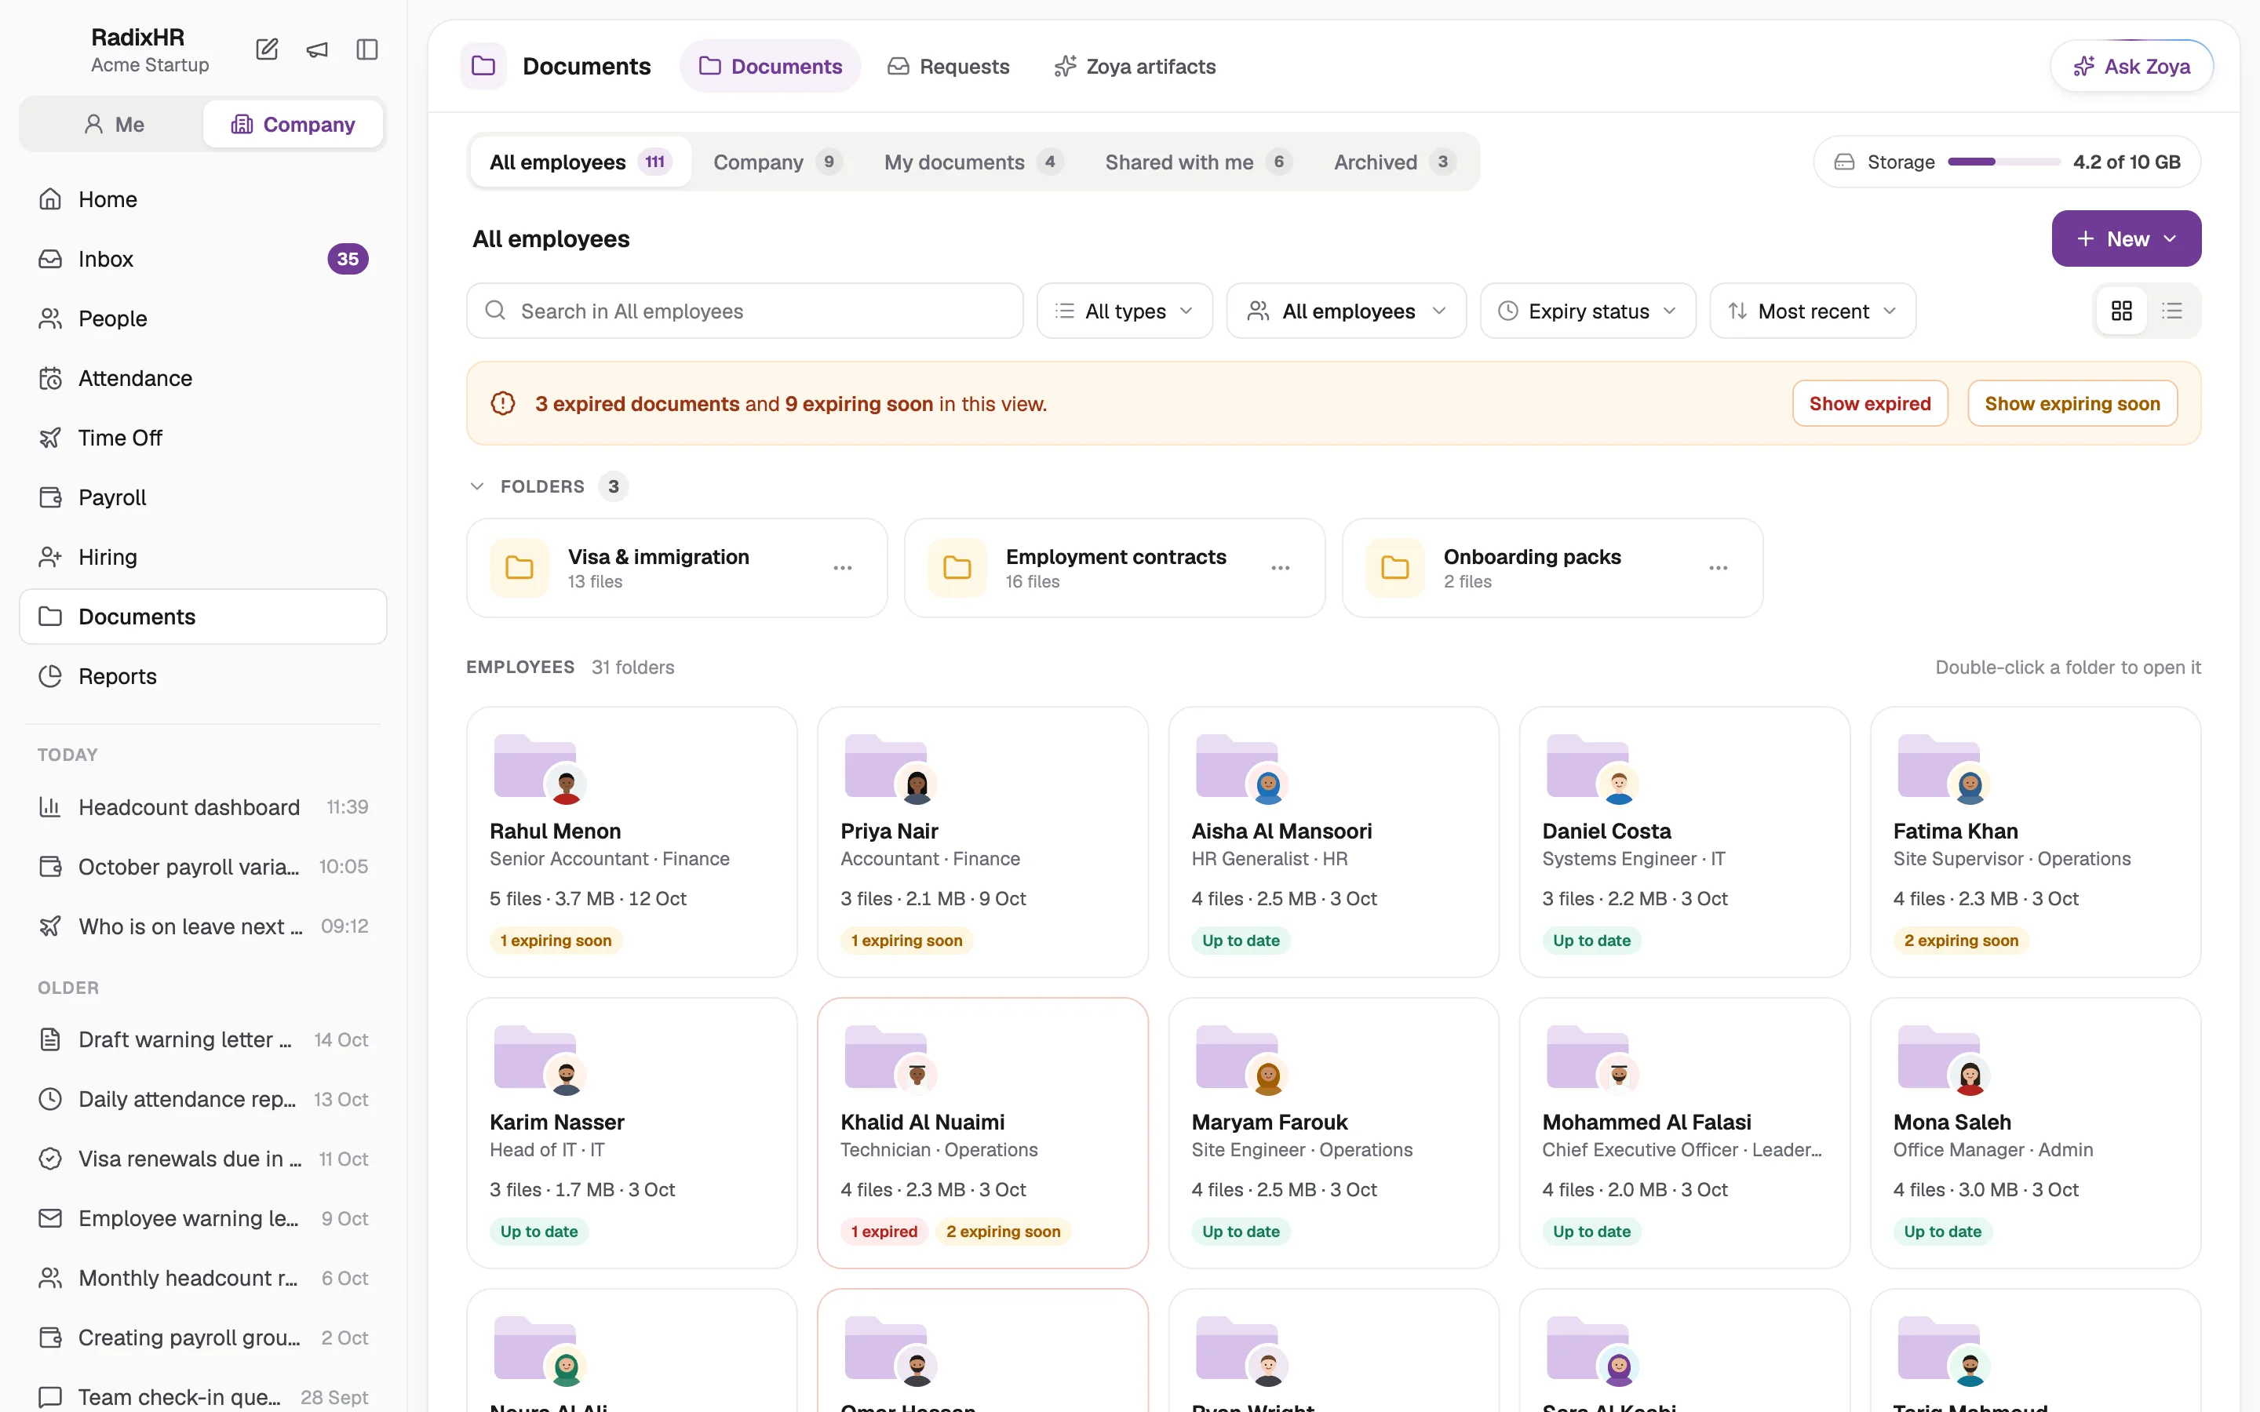Click the Storage usage progress bar
Image resolution: width=2260 pixels, height=1412 pixels.
[x=2004, y=162]
